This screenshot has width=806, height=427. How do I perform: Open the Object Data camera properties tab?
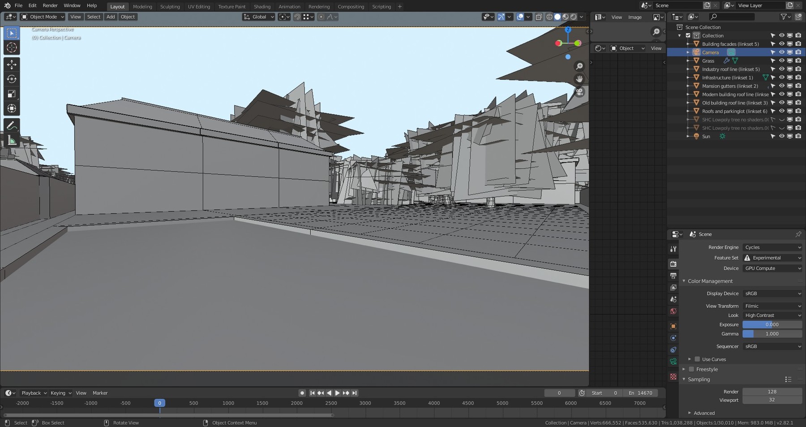[673, 362]
